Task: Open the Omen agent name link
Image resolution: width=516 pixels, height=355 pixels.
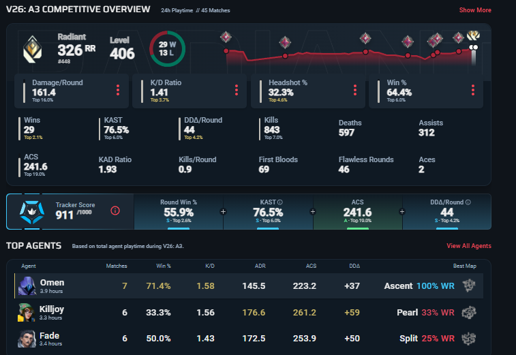Action: [52, 283]
